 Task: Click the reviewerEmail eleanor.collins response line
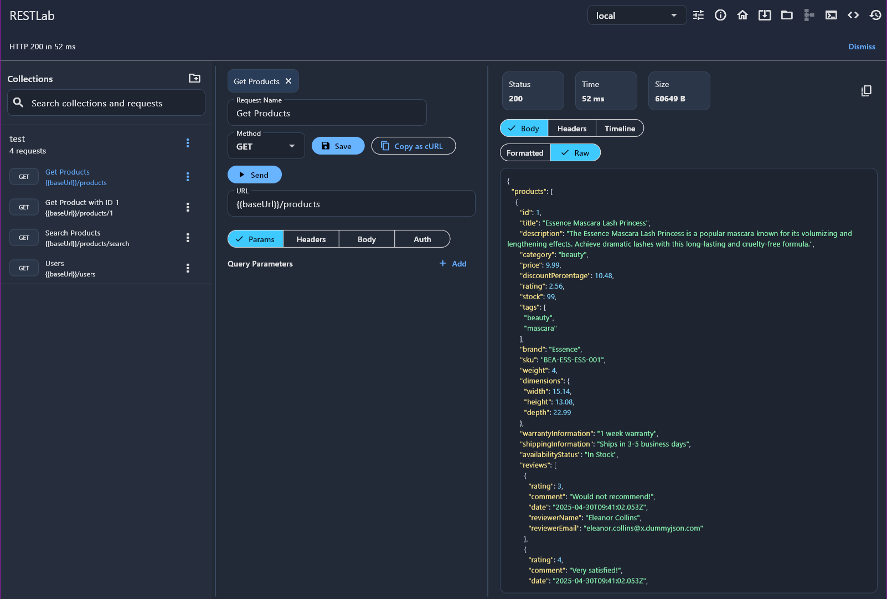[x=616, y=528]
